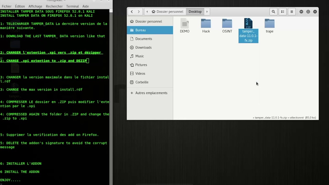Screen dimensions: 329x185
Task: Open the Hack folder
Action: (206, 24)
